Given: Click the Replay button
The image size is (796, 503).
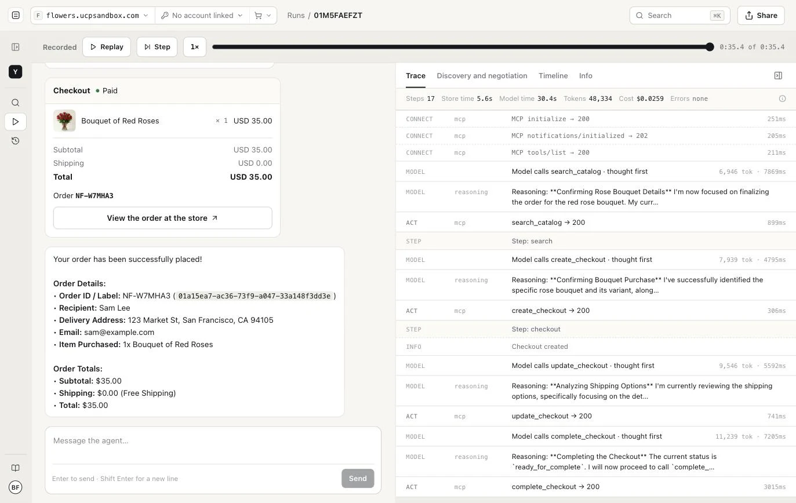Looking at the screenshot, I should 107,47.
